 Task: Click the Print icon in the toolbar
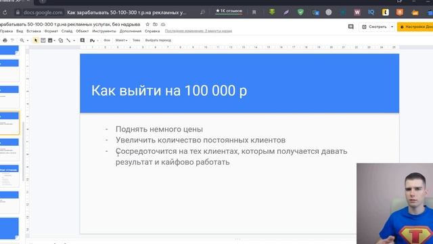coord(5,41)
